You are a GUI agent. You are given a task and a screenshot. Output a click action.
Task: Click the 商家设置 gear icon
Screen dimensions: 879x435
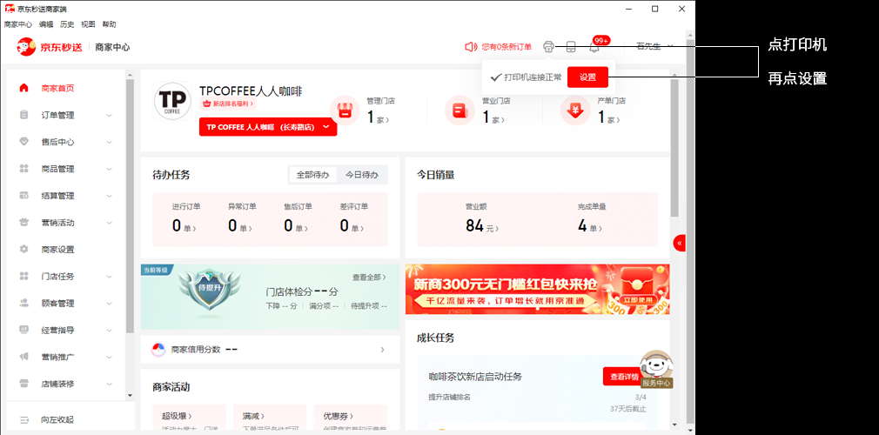coord(23,250)
